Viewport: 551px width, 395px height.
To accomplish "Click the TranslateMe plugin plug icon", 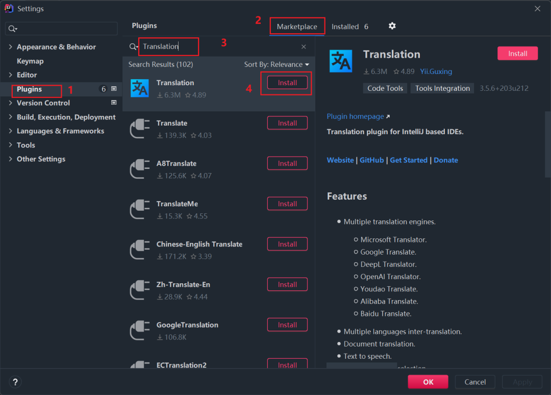I will (139, 209).
